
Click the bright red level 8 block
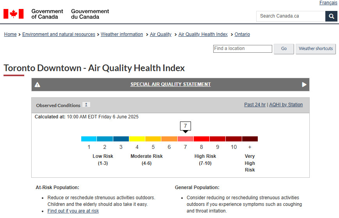coord(202,139)
